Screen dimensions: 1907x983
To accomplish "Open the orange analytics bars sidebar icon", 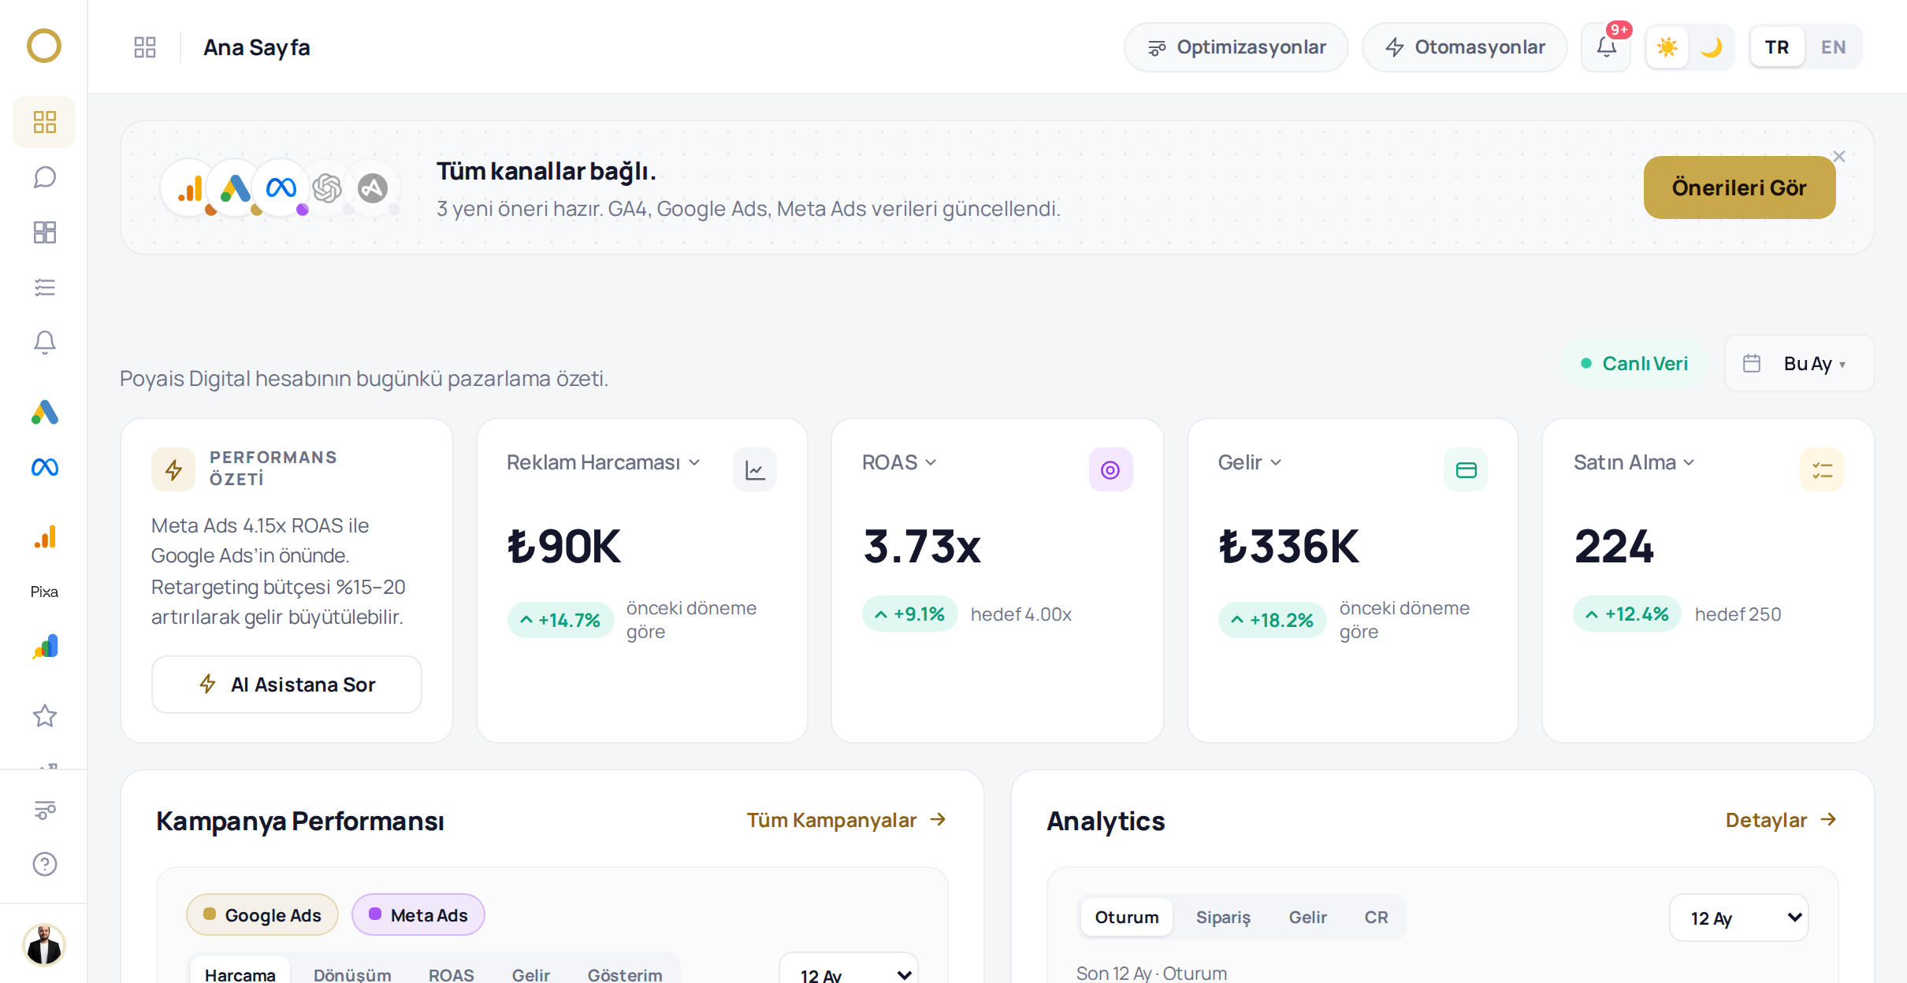I will 45,537.
